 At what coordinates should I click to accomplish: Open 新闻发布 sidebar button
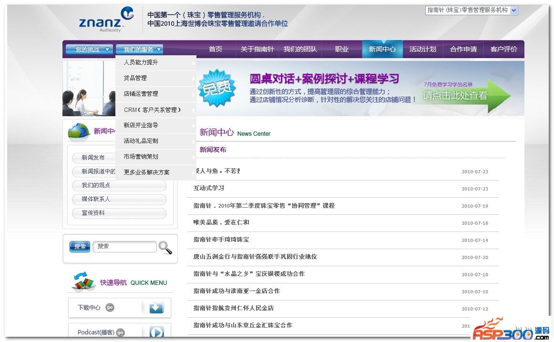tap(93, 157)
